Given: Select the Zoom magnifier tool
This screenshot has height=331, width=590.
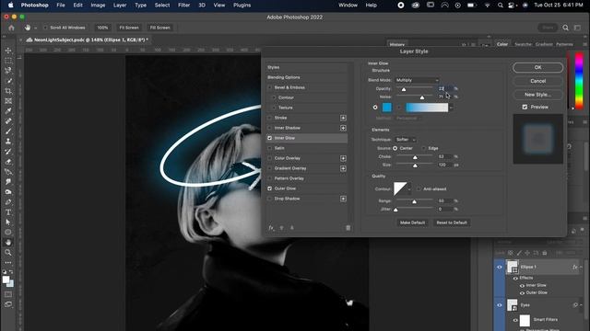Looking at the screenshot, I should tap(8, 253).
